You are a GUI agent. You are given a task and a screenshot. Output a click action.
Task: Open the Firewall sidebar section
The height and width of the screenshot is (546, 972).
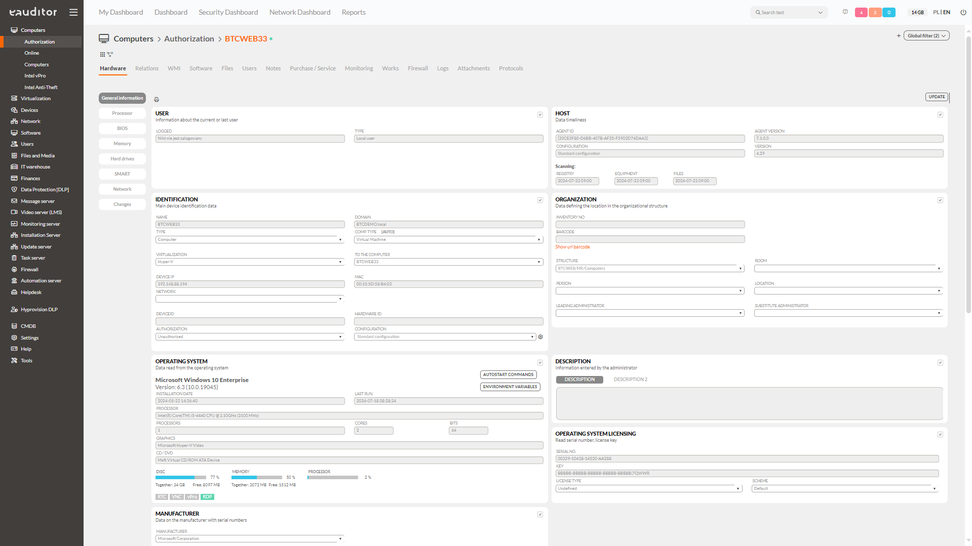(29, 270)
